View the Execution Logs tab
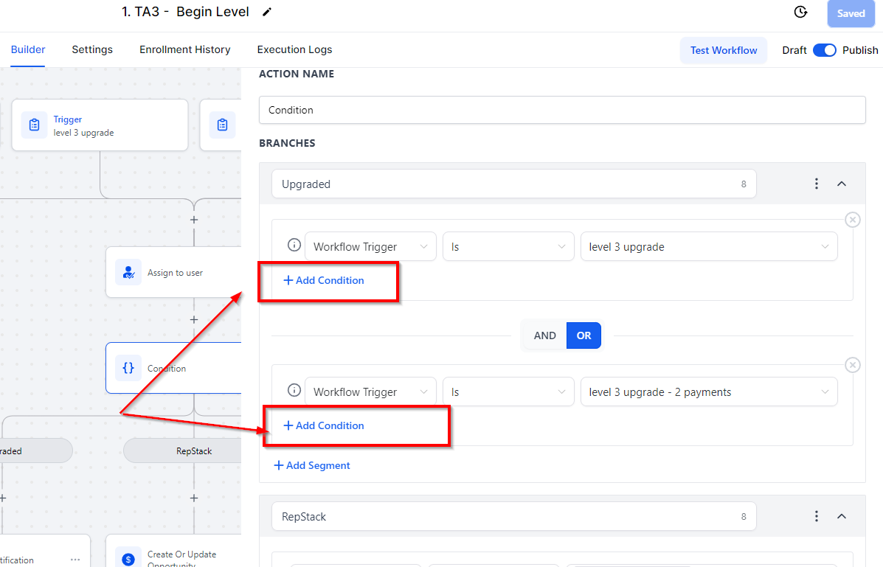 click(294, 49)
